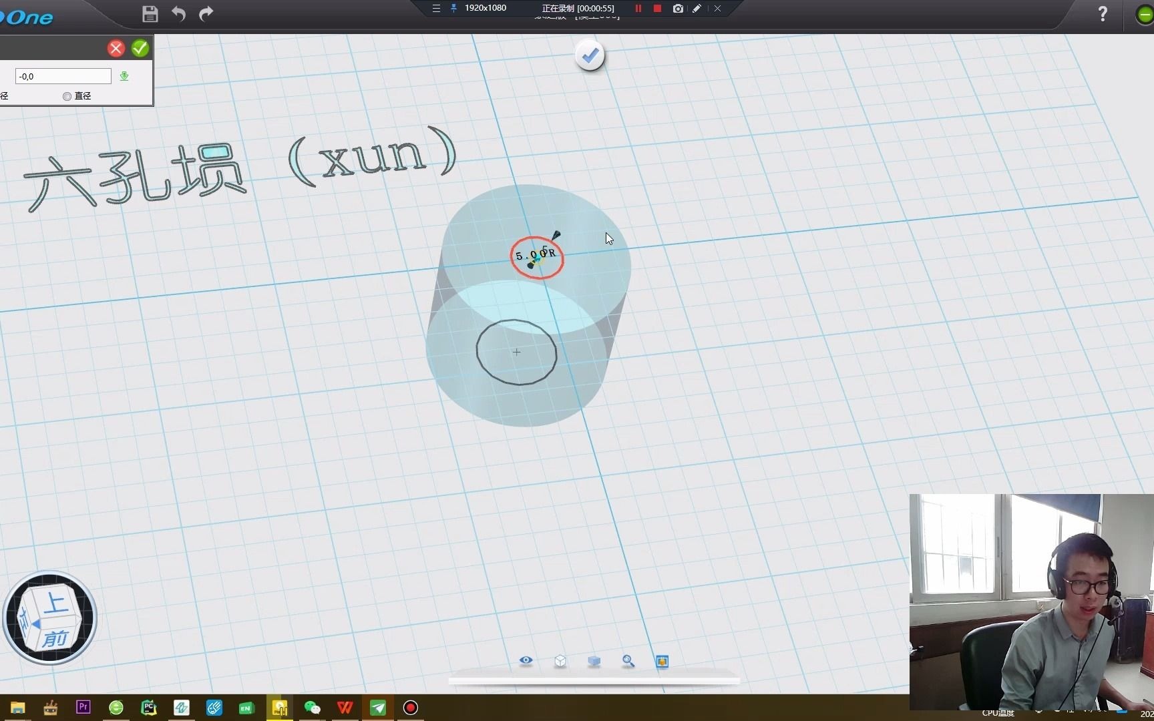The height and width of the screenshot is (721, 1154).
Task: Pause the screen recording
Action: (x=638, y=9)
